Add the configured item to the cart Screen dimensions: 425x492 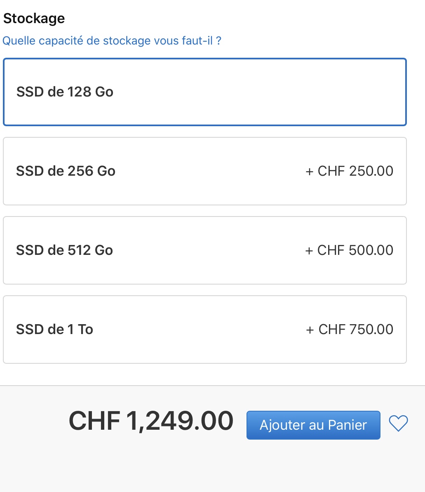[x=313, y=425]
